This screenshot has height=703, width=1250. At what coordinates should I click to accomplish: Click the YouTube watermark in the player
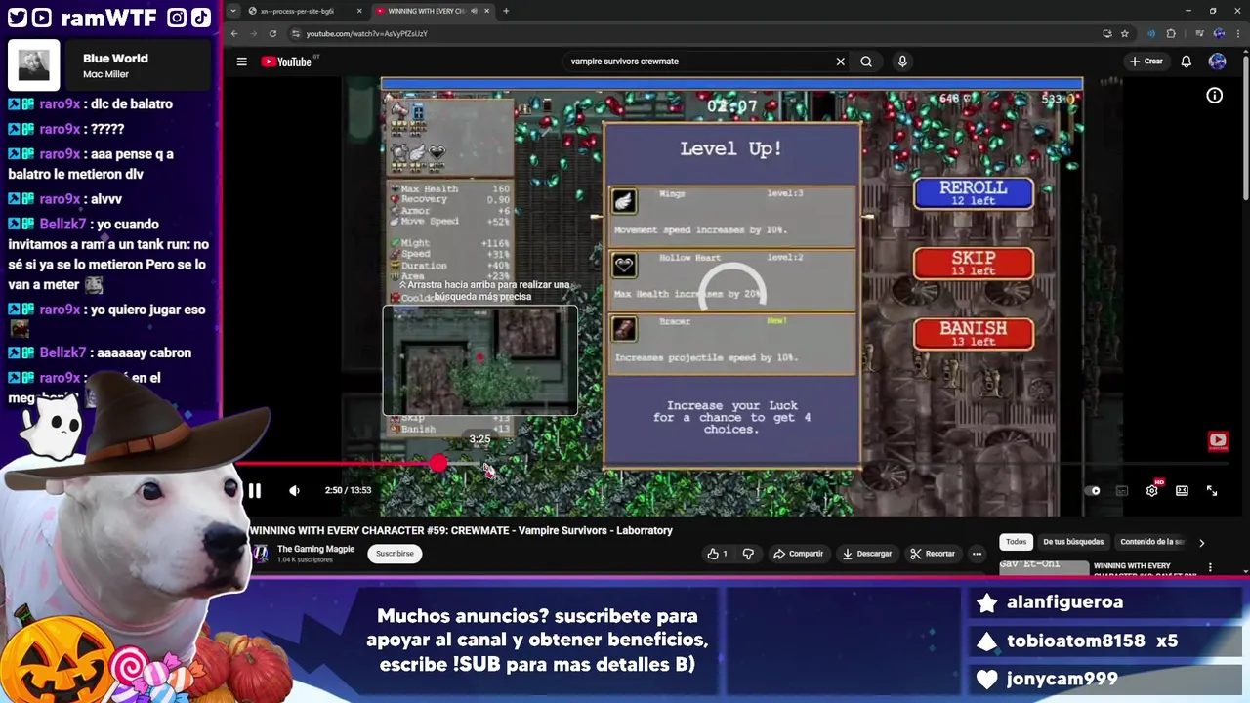click(1217, 440)
